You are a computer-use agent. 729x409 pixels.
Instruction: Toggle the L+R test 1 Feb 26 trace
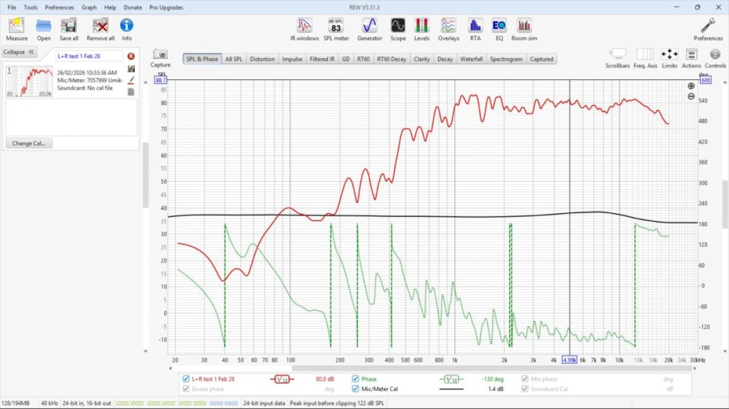pos(186,379)
